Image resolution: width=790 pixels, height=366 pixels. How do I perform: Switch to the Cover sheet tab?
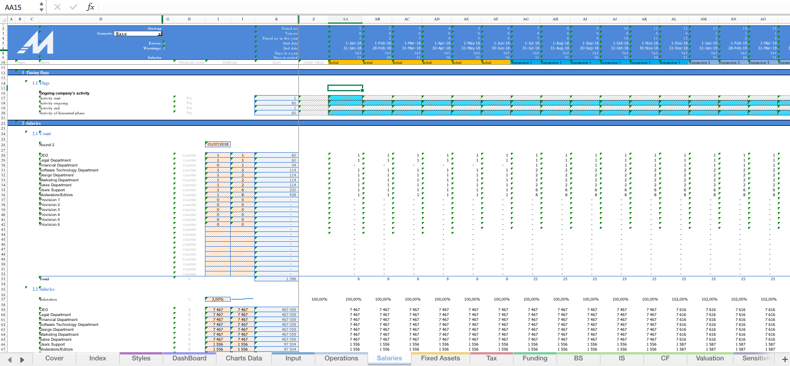click(54, 358)
